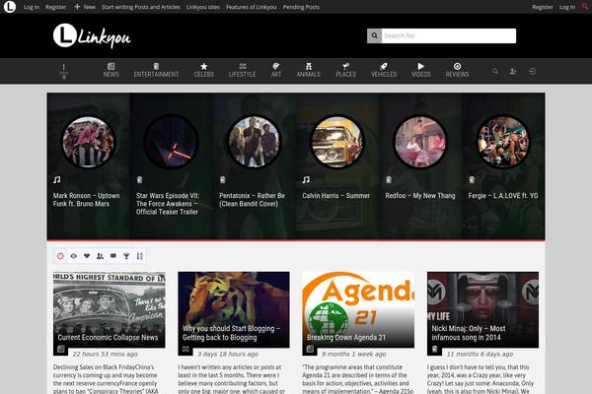The height and width of the screenshot is (394, 592).
Task: Open 'Nicki Minaj: Only' post image
Action: (x=482, y=309)
